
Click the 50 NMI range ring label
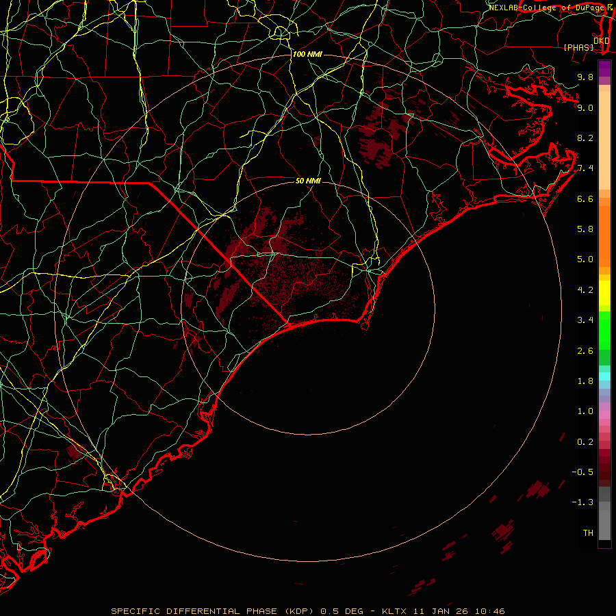coord(308,181)
